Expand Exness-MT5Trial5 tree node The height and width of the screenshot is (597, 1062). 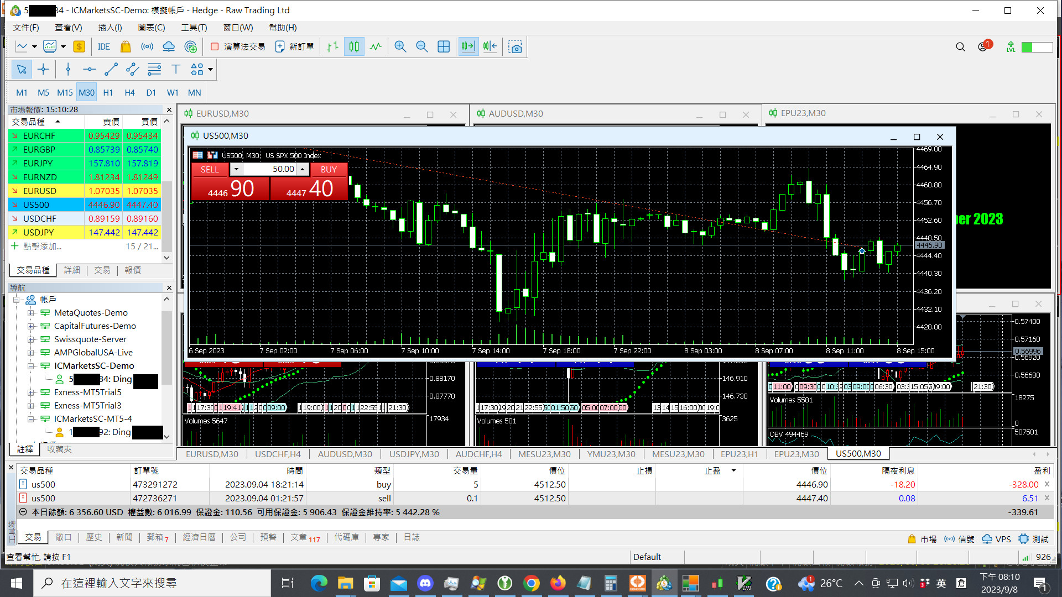(x=31, y=392)
